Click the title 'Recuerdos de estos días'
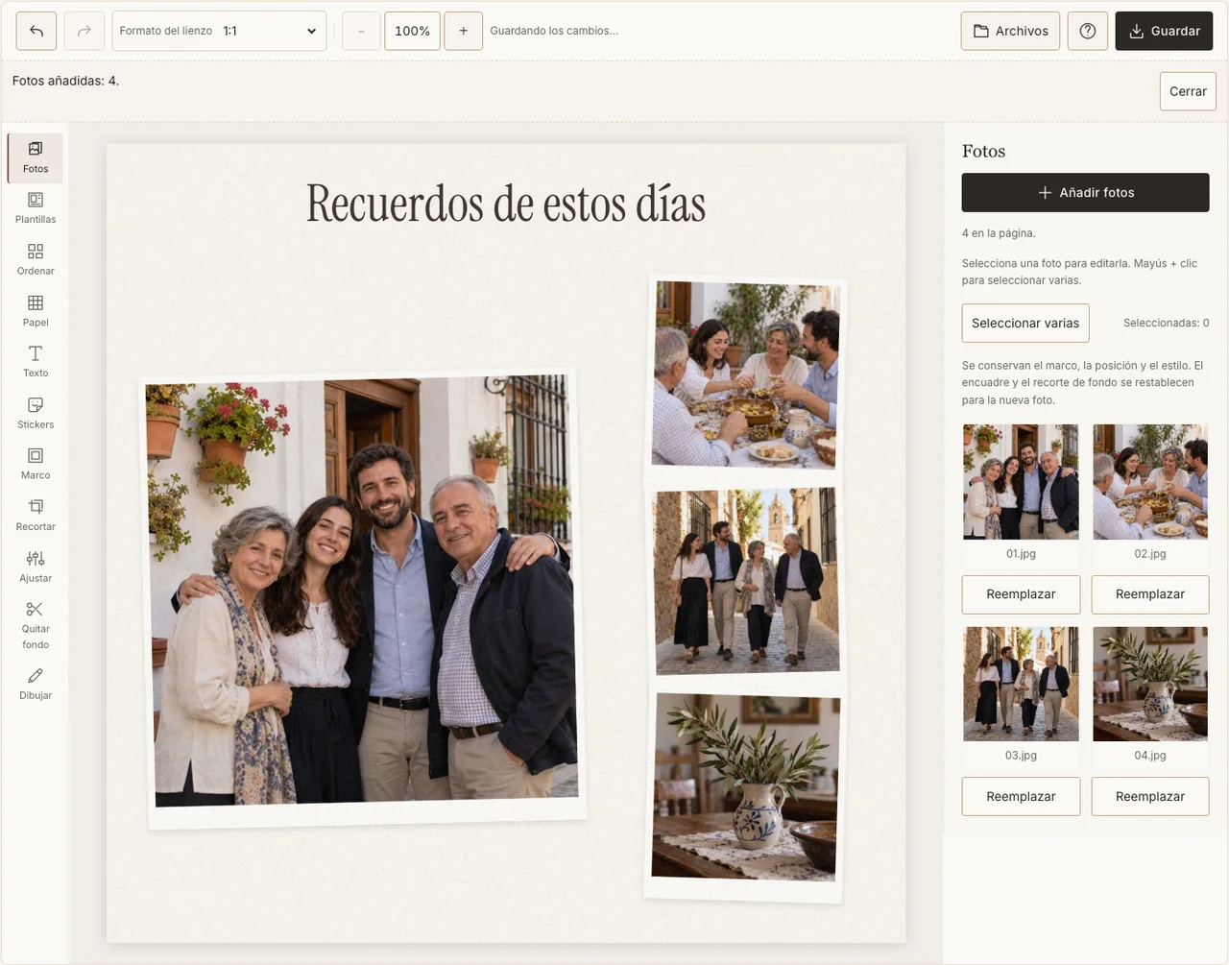 click(506, 204)
